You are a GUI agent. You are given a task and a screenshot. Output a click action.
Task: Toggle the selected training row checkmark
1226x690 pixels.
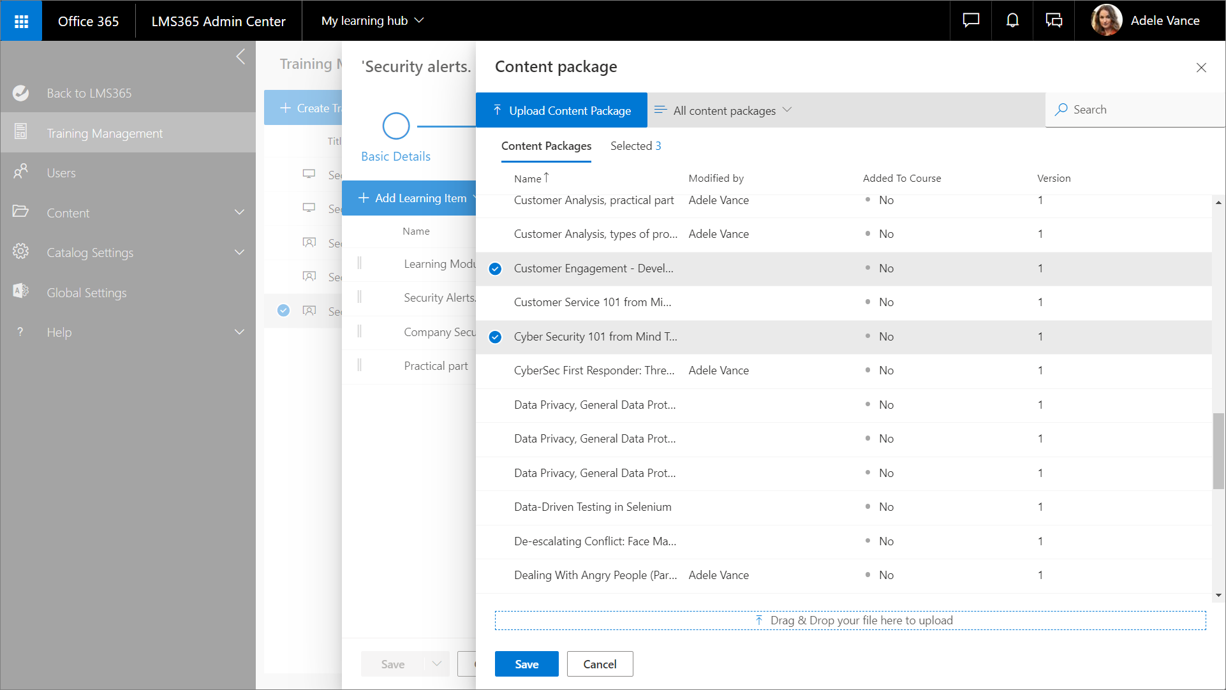tap(283, 311)
